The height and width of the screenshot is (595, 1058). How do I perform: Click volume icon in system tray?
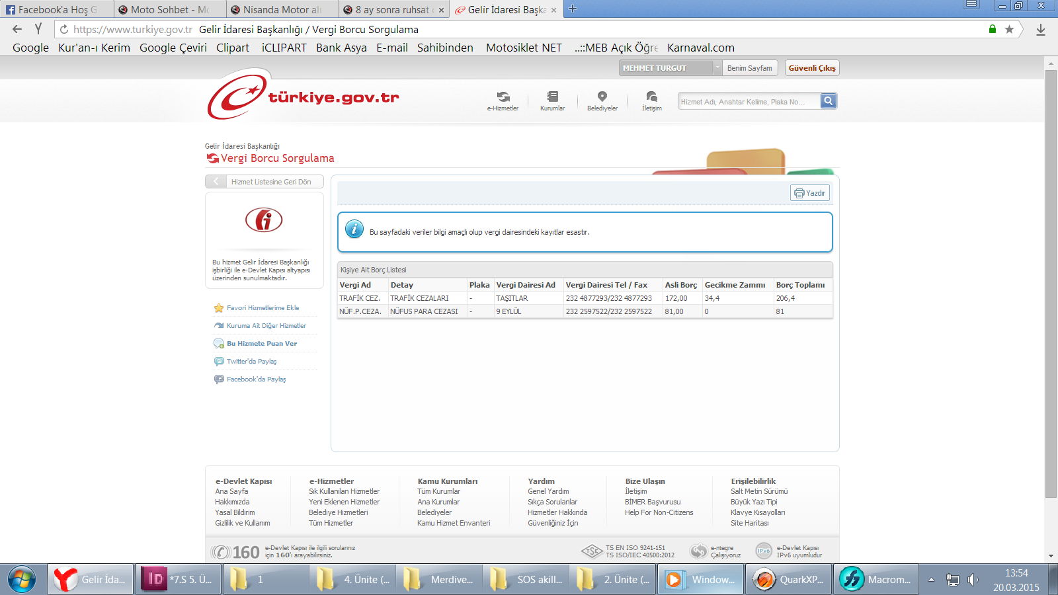click(x=973, y=580)
